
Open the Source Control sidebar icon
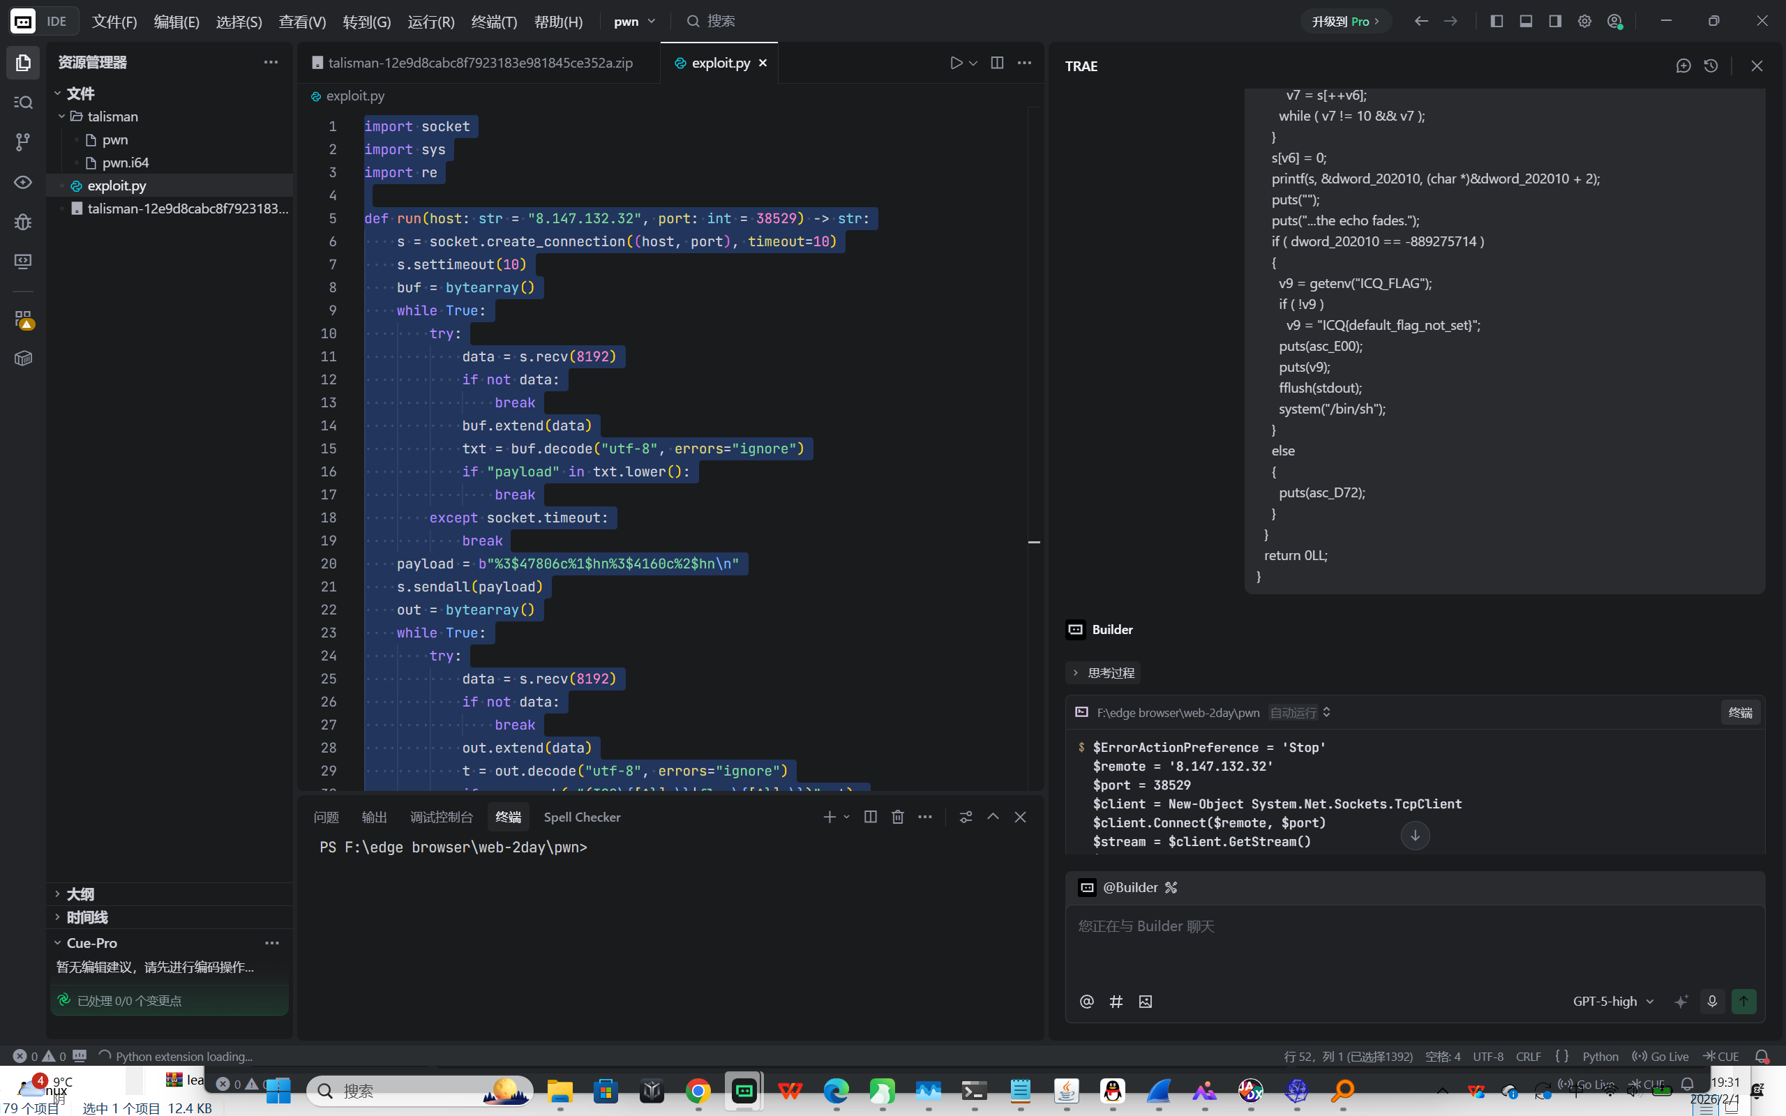(23, 141)
